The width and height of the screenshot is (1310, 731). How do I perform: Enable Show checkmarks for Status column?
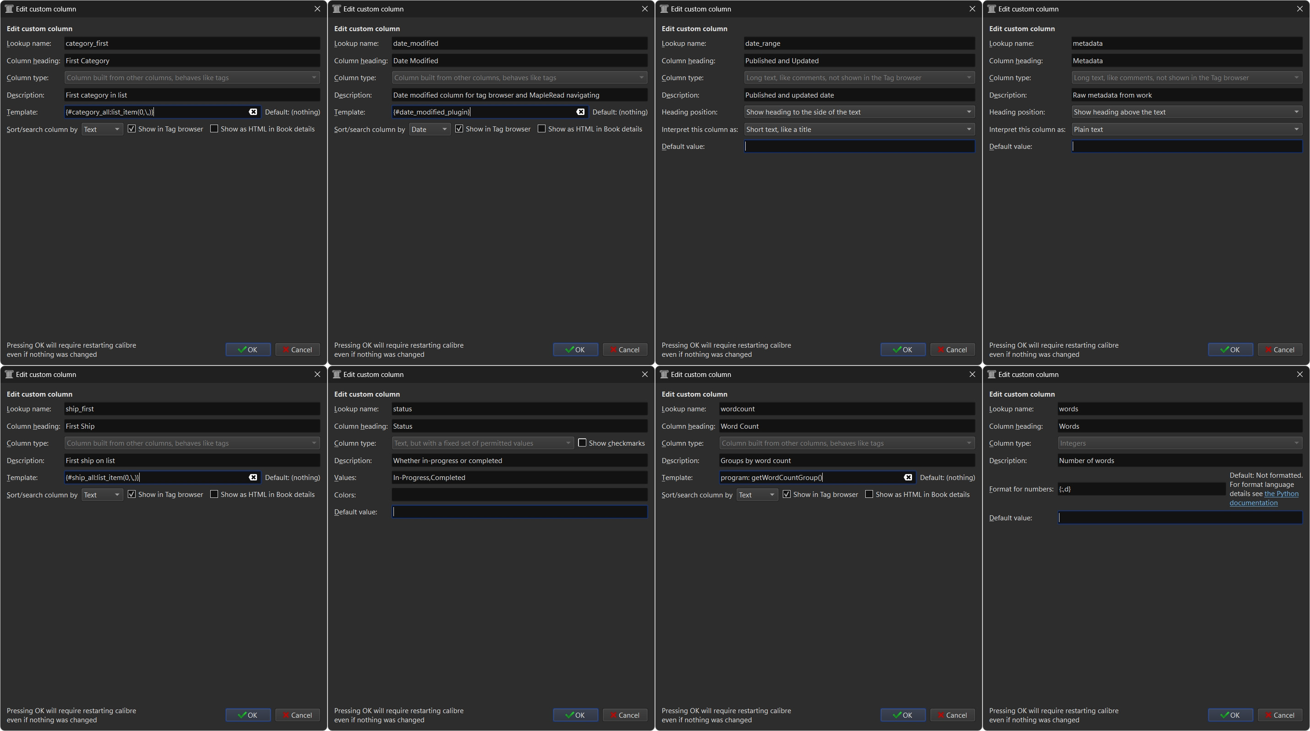pyautogui.click(x=582, y=443)
